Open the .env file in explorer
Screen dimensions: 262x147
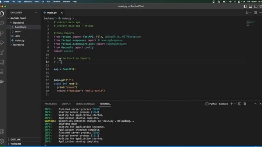click(x=17, y=36)
